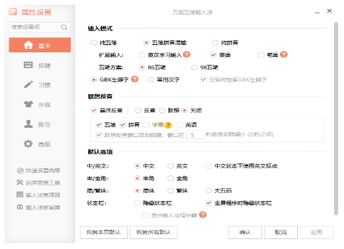Open 按键 settings via keyboard icon
Screen dimensions: 344x249
(x=28, y=65)
